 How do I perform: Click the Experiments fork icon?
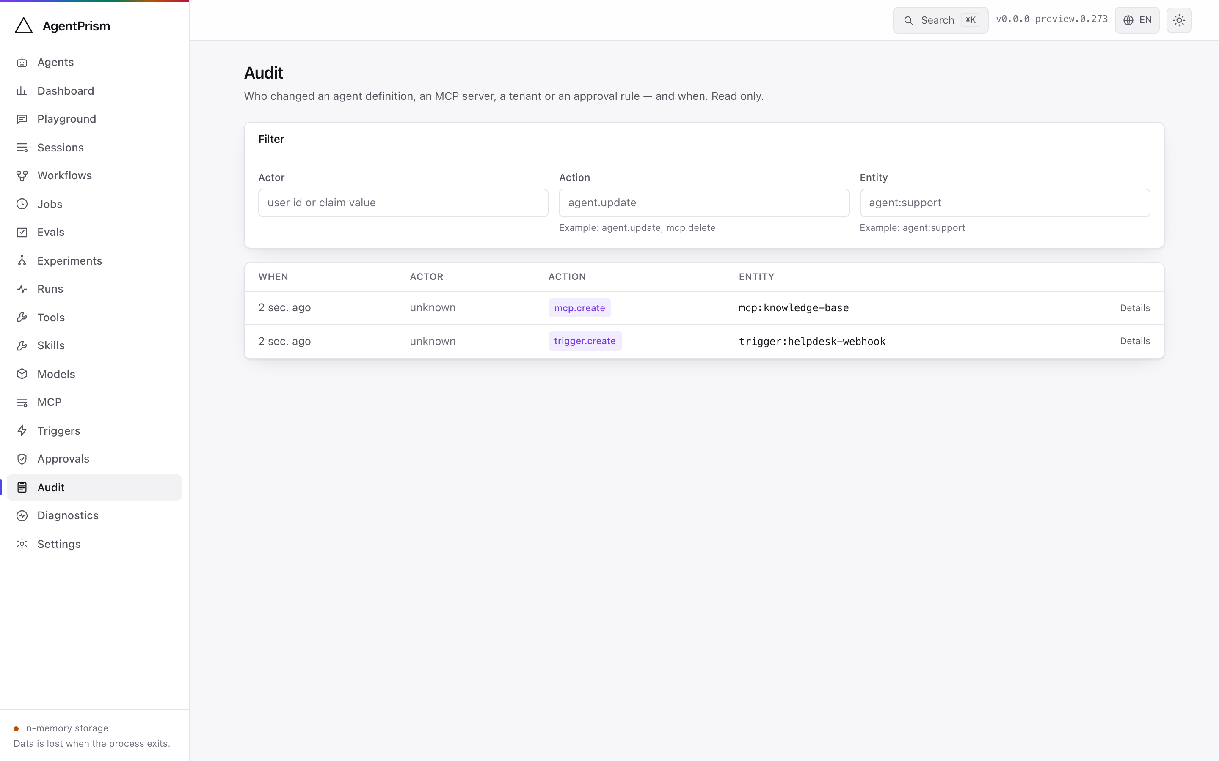click(22, 261)
